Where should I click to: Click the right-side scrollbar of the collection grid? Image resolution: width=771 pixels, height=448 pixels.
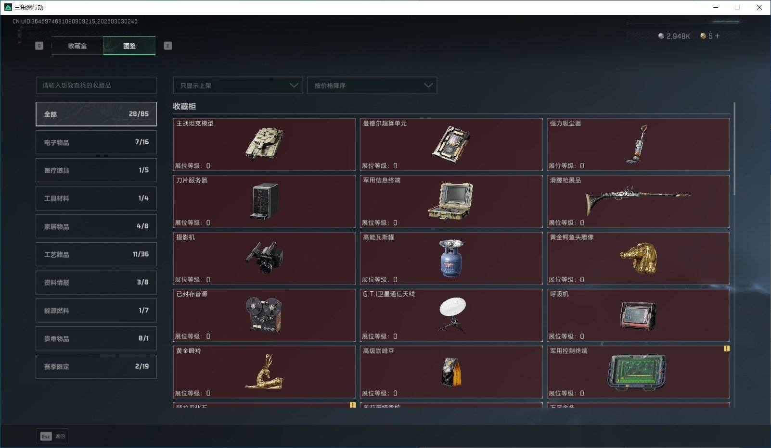[x=735, y=144]
